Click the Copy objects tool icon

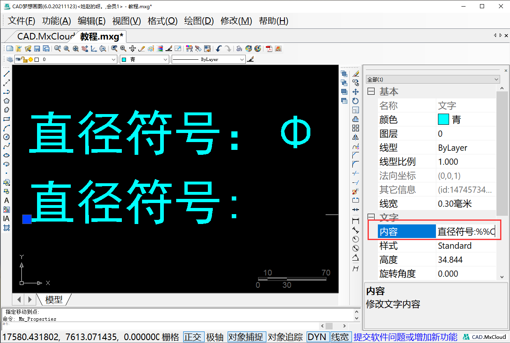click(x=356, y=83)
